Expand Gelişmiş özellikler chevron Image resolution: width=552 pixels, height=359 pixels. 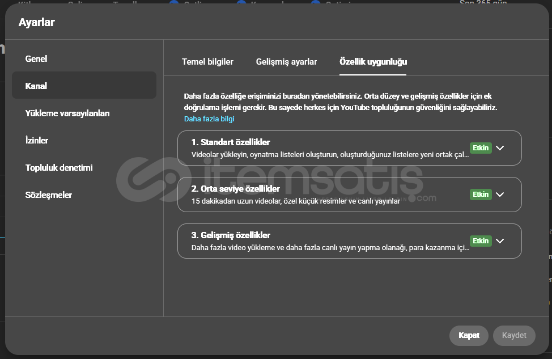click(500, 241)
